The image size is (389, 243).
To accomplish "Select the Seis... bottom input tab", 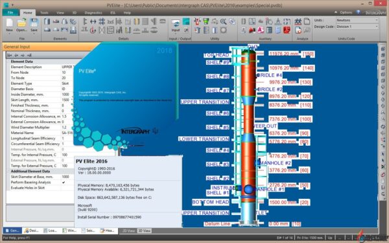I will (x=88, y=231).
